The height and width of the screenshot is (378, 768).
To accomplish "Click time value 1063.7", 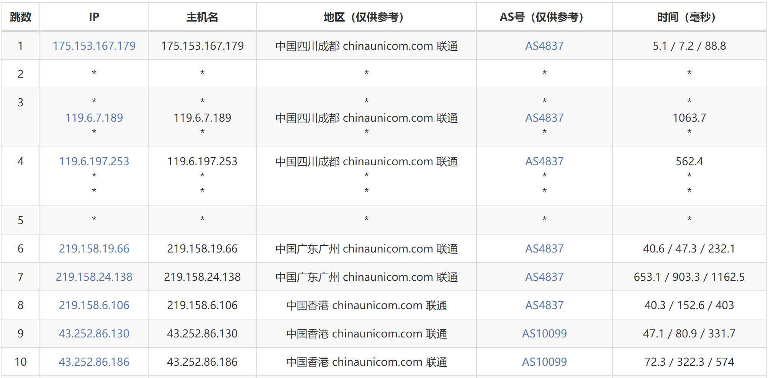I will (689, 118).
